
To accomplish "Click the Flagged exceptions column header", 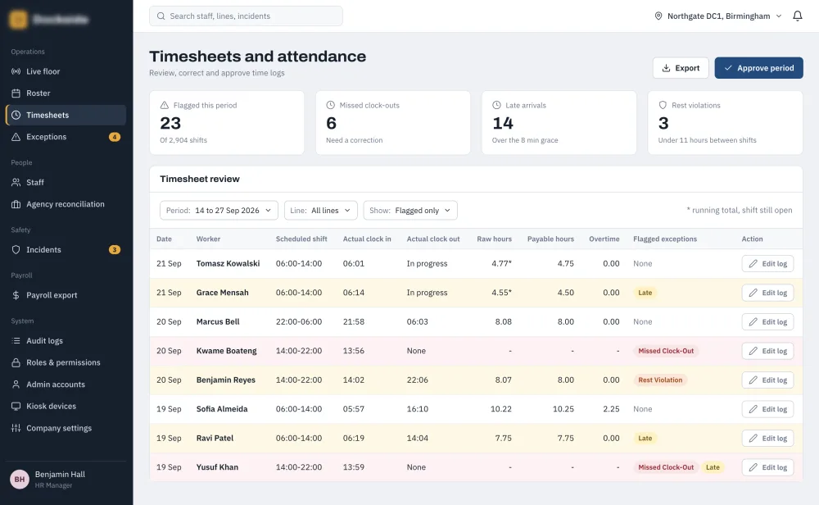I will [x=665, y=239].
